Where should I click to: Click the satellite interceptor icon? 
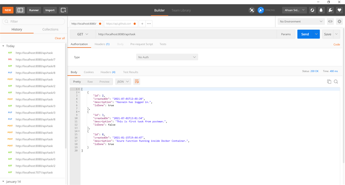(252, 10)
